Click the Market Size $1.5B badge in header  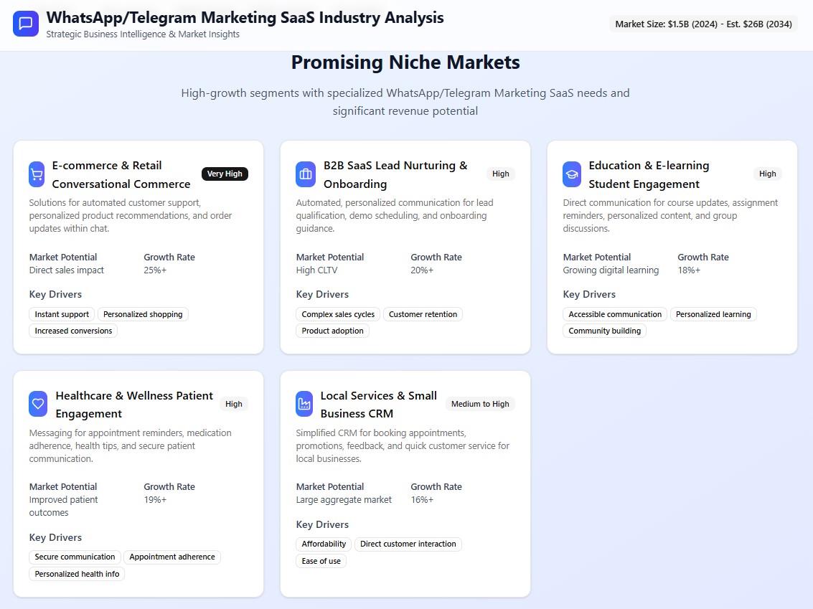pos(703,24)
